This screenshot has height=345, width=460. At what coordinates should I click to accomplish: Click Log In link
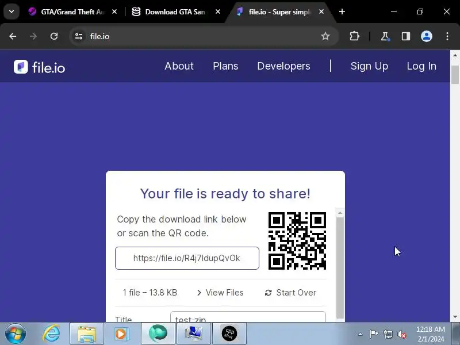[x=421, y=66]
